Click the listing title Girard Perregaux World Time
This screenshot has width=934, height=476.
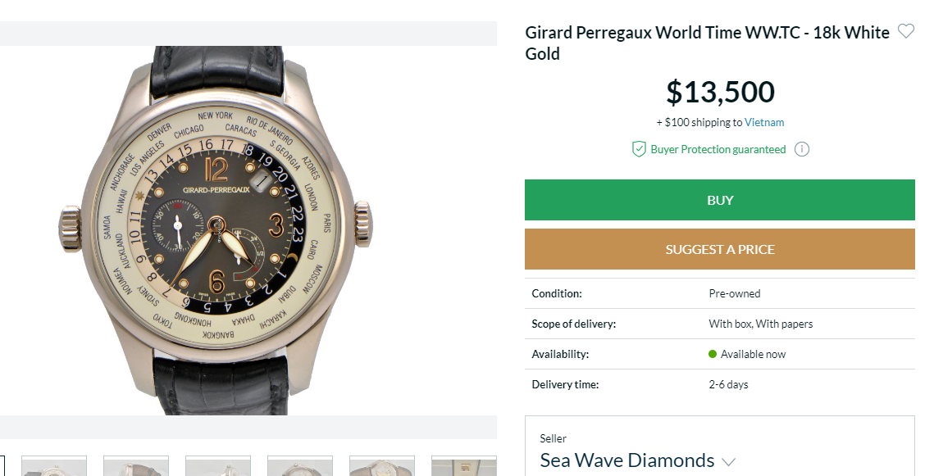click(x=706, y=32)
